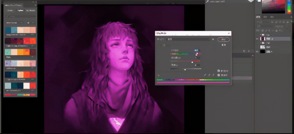The image size is (294, 134).
Task: Open the first filter dropdown in color themes panel
Action: [x=14, y=23]
